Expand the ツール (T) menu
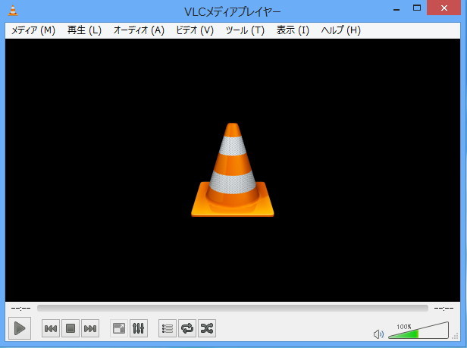 coord(245,30)
